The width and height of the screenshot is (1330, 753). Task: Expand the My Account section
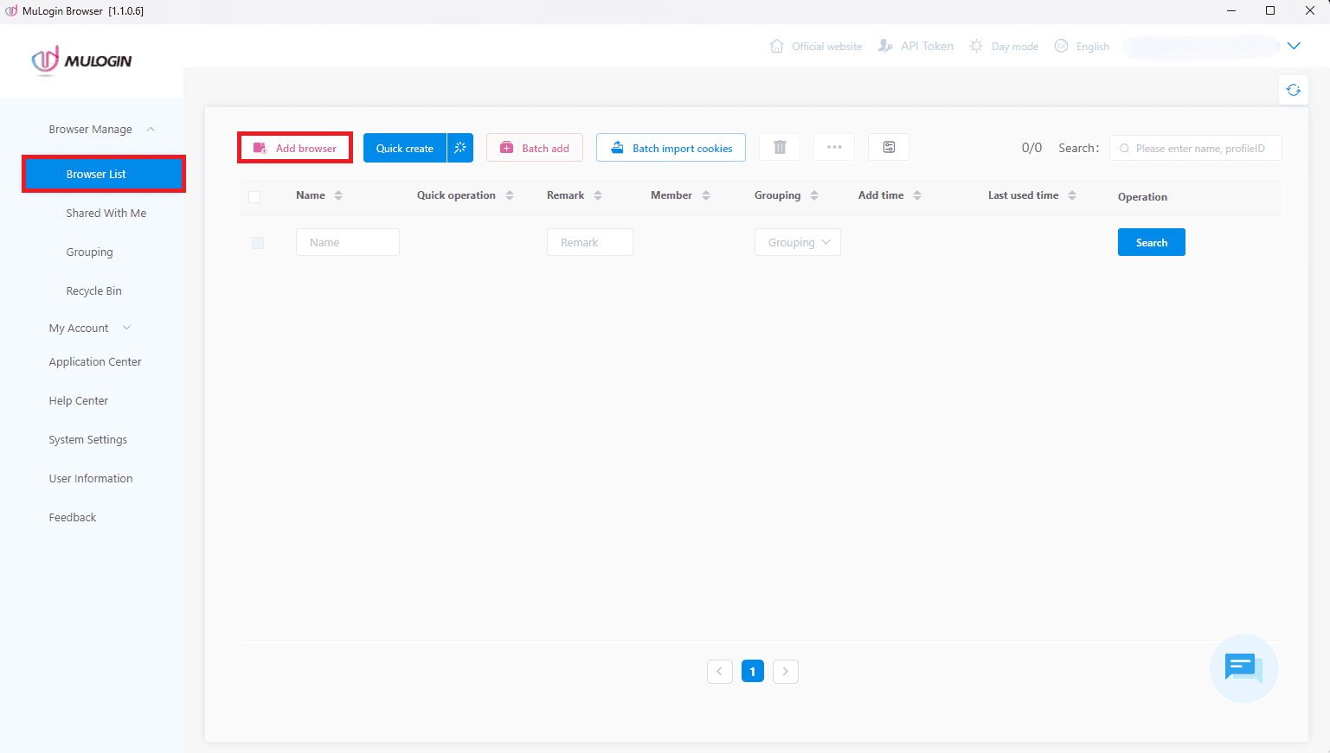tap(126, 328)
